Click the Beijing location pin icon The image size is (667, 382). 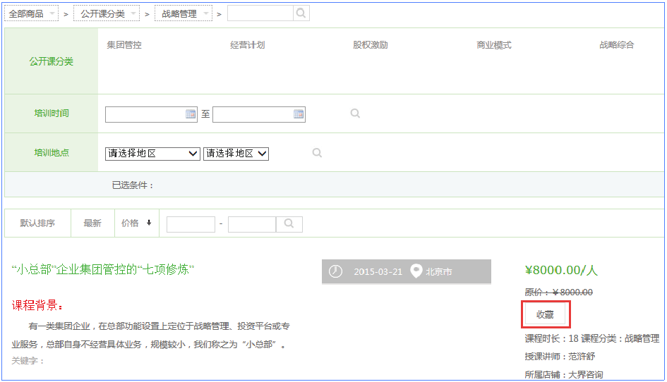tap(416, 271)
